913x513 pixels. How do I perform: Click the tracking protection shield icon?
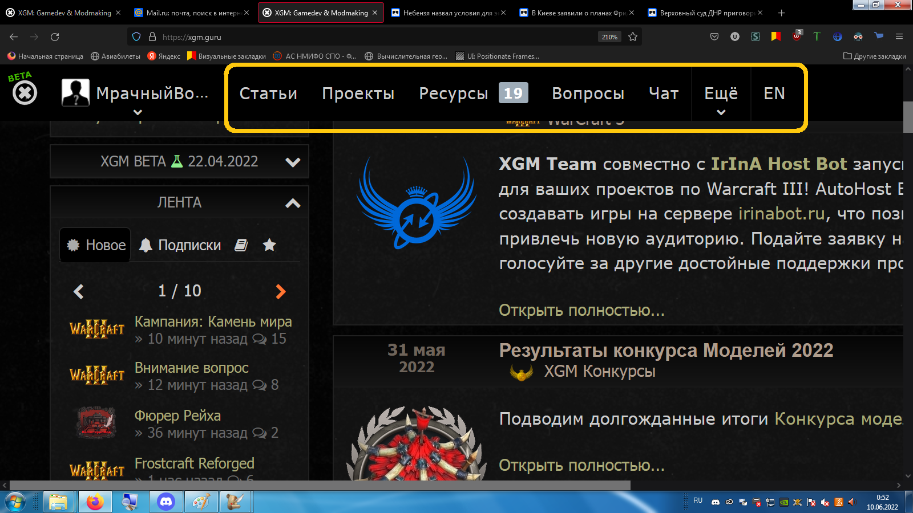coord(136,36)
